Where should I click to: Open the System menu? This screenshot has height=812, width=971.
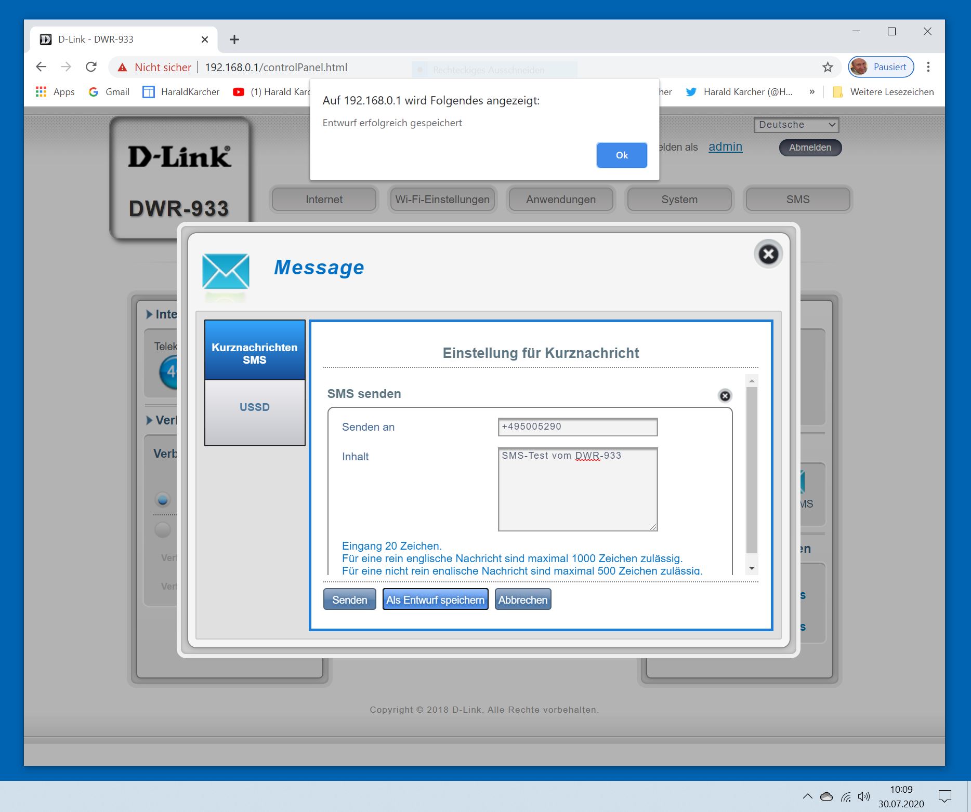[679, 199]
